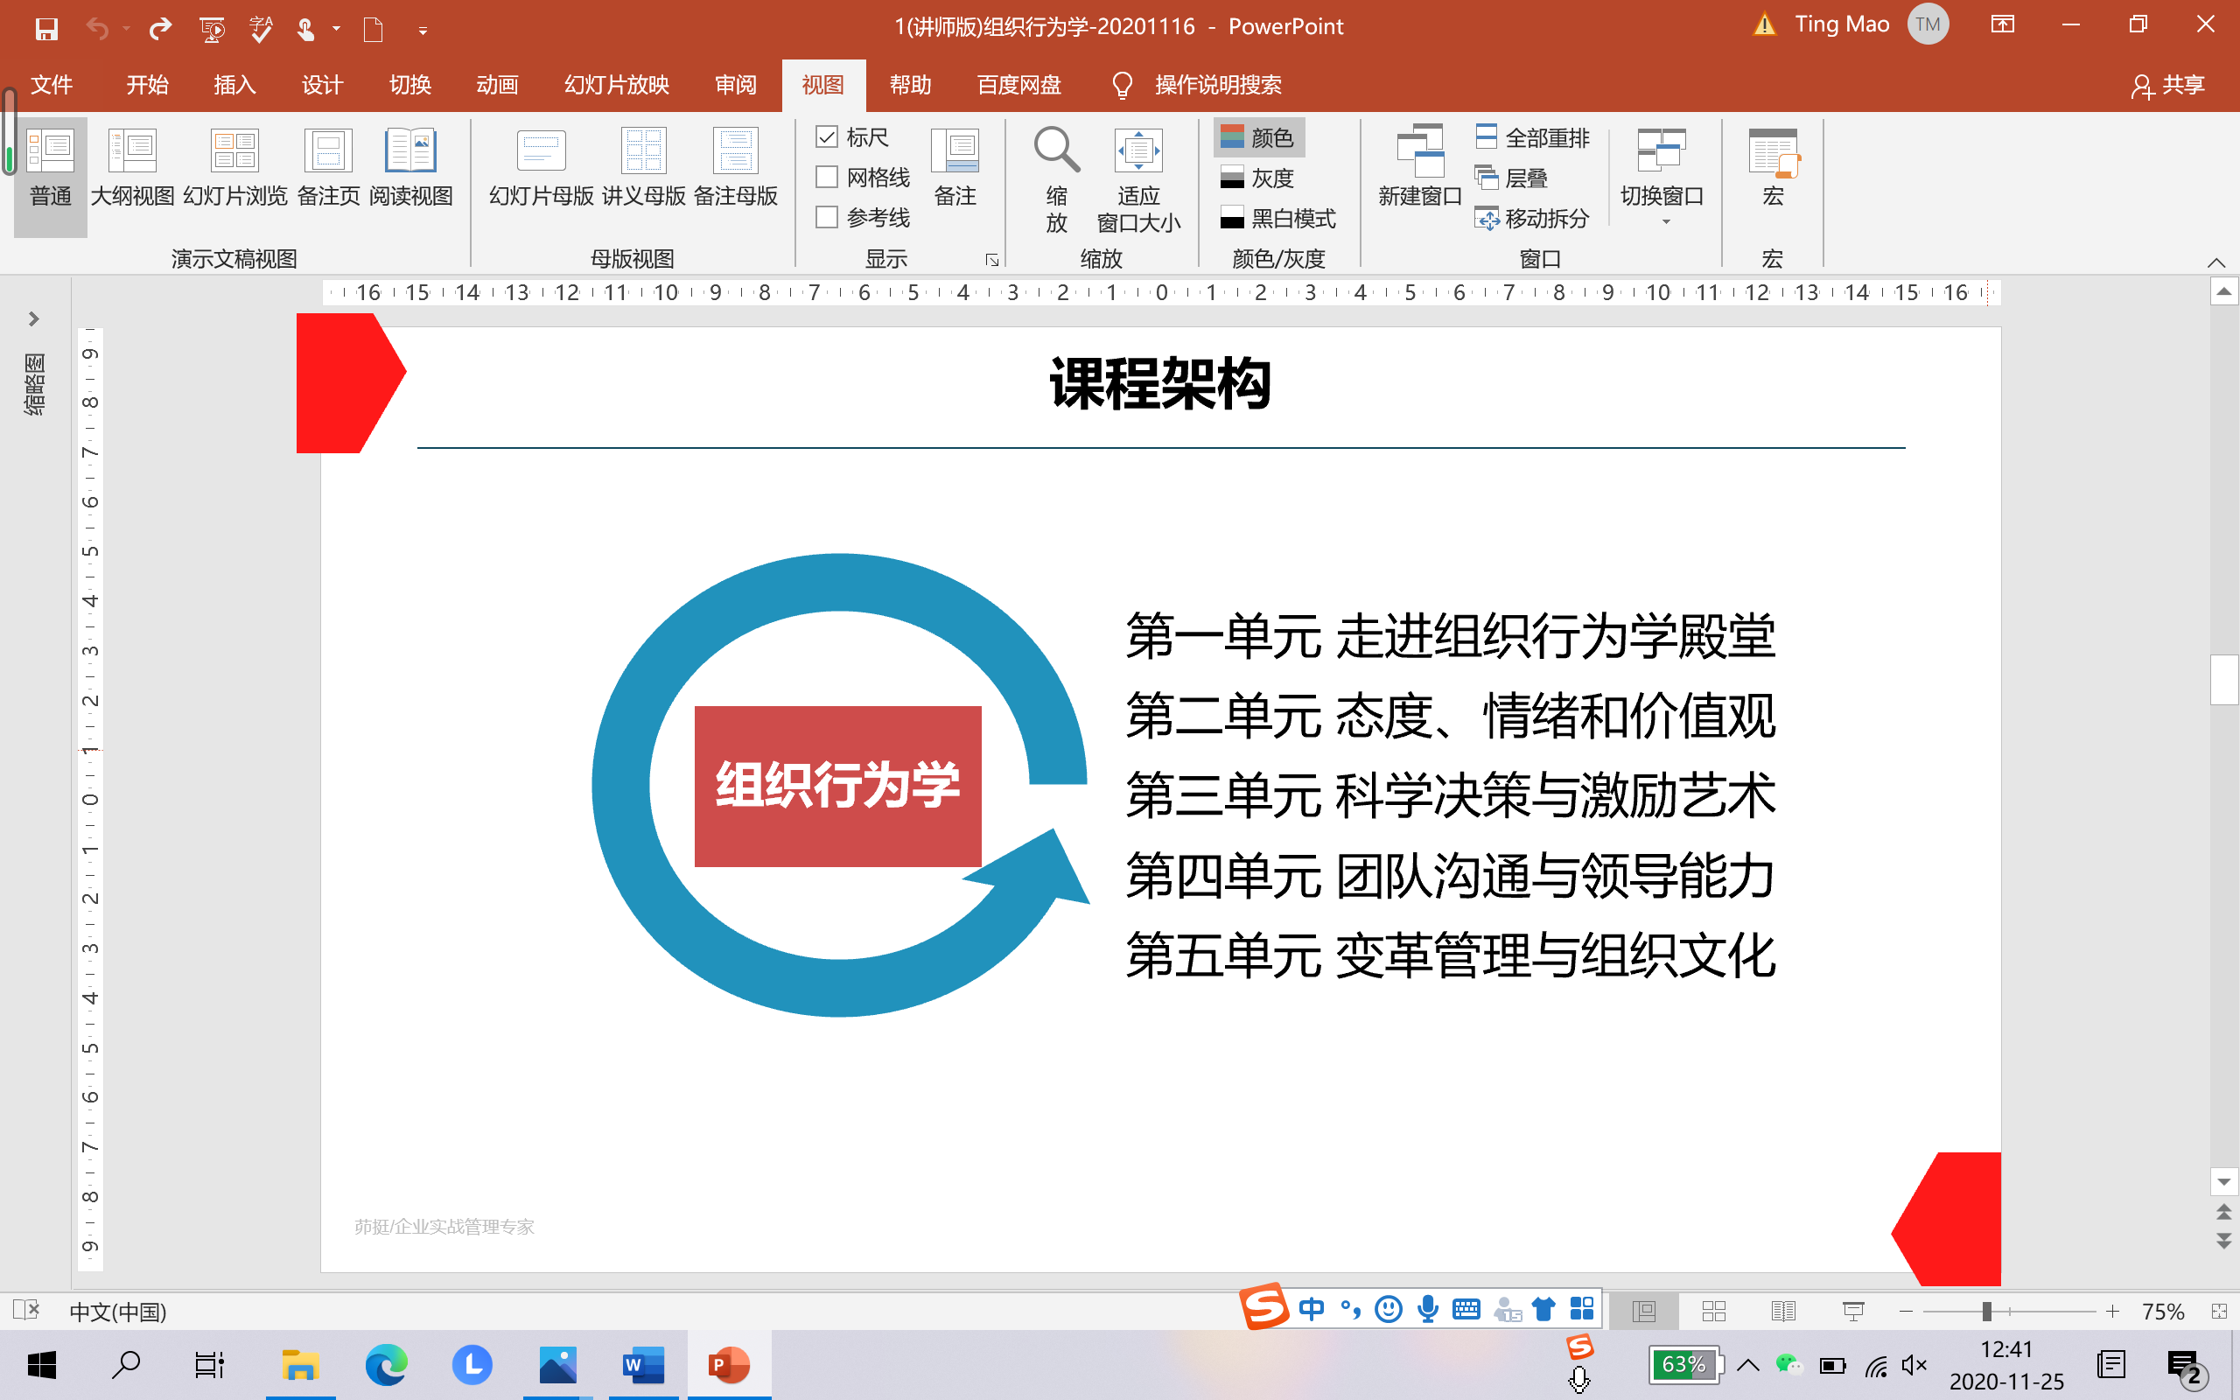This screenshot has height=1400, width=2240.
Task: Switch to 幻灯片放映 Slide Show tab
Action: (x=617, y=85)
